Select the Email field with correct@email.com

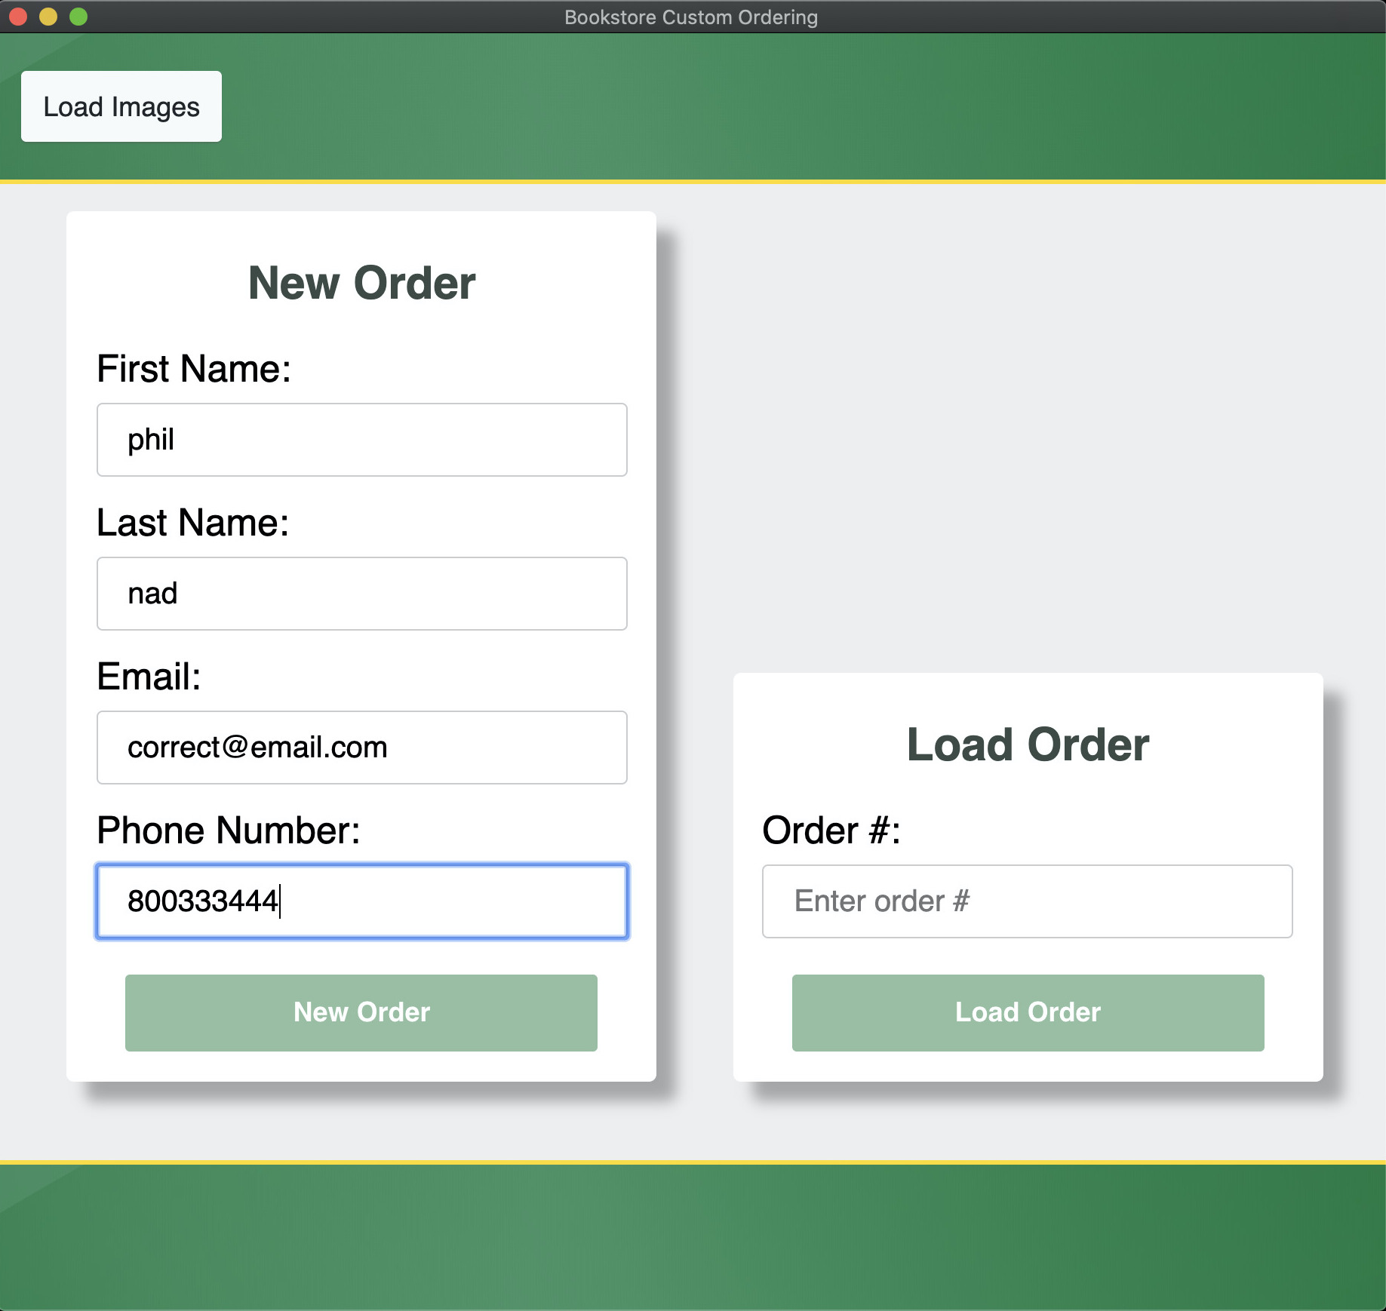361,748
